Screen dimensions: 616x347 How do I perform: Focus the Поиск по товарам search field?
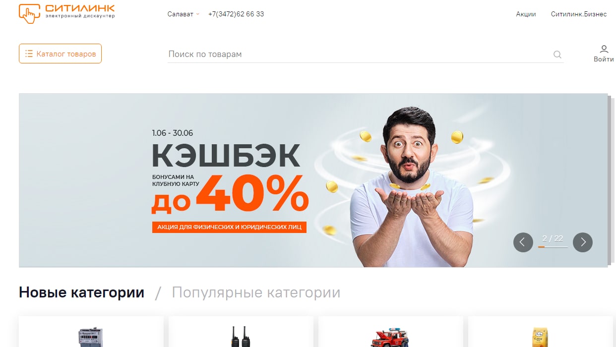(359, 54)
